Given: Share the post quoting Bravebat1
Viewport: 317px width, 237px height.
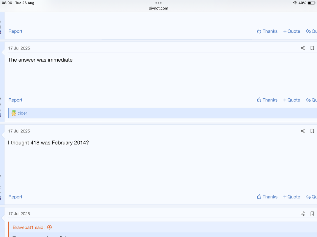Looking at the screenshot, I should coord(303,214).
